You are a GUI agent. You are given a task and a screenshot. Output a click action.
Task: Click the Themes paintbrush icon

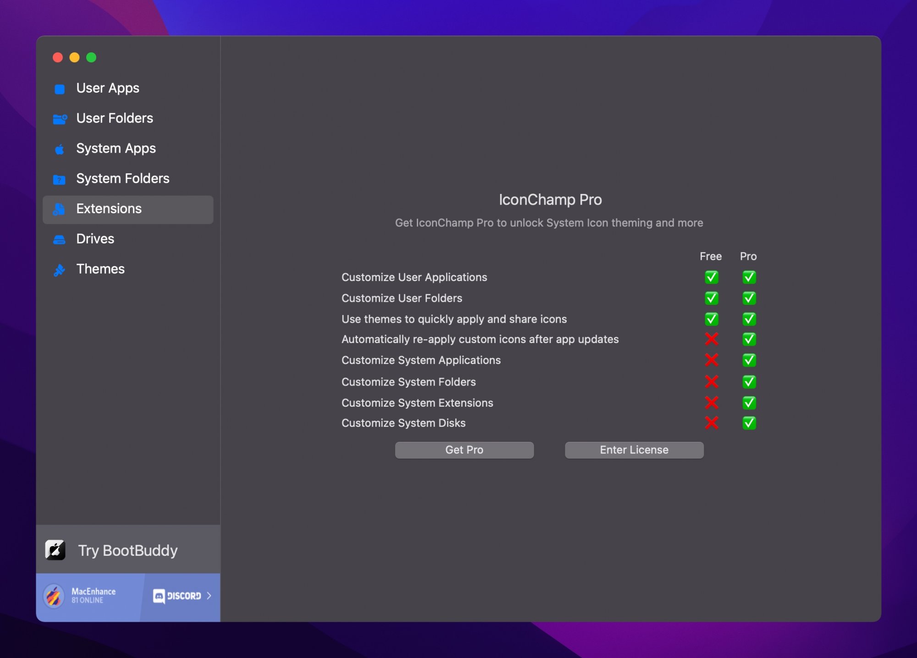pyautogui.click(x=60, y=270)
